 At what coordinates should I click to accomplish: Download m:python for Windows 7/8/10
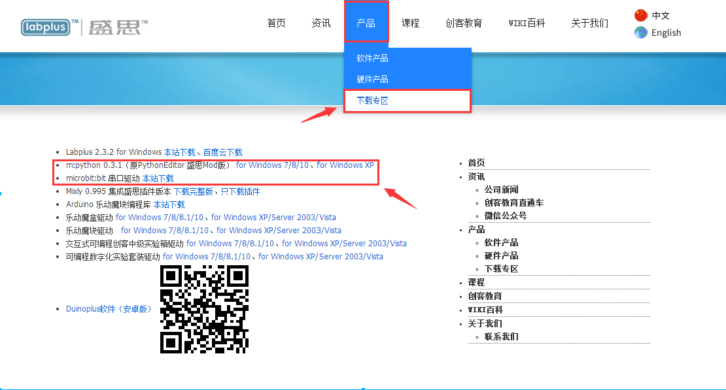tap(272, 165)
